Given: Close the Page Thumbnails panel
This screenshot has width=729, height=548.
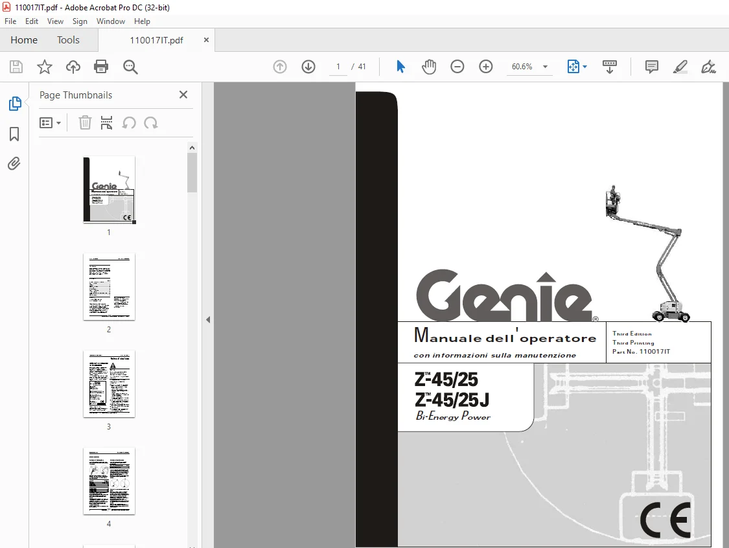Looking at the screenshot, I should [x=183, y=95].
